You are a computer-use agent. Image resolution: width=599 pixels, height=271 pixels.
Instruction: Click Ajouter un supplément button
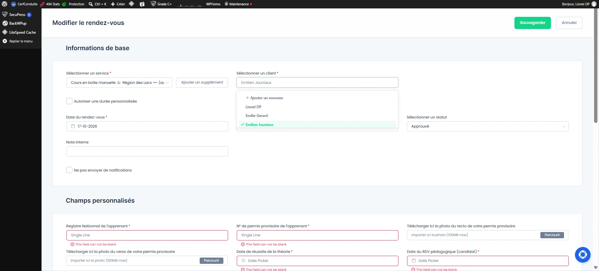click(202, 82)
